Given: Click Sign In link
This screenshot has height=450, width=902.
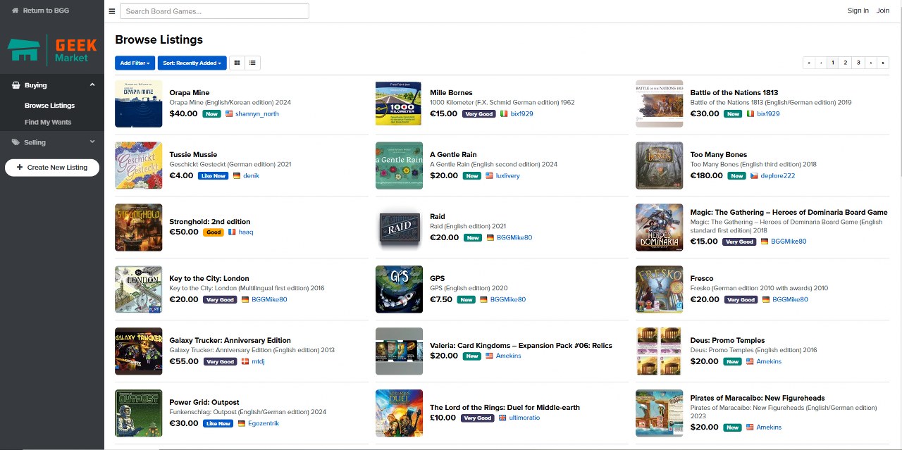Looking at the screenshot, I should 858,11.
